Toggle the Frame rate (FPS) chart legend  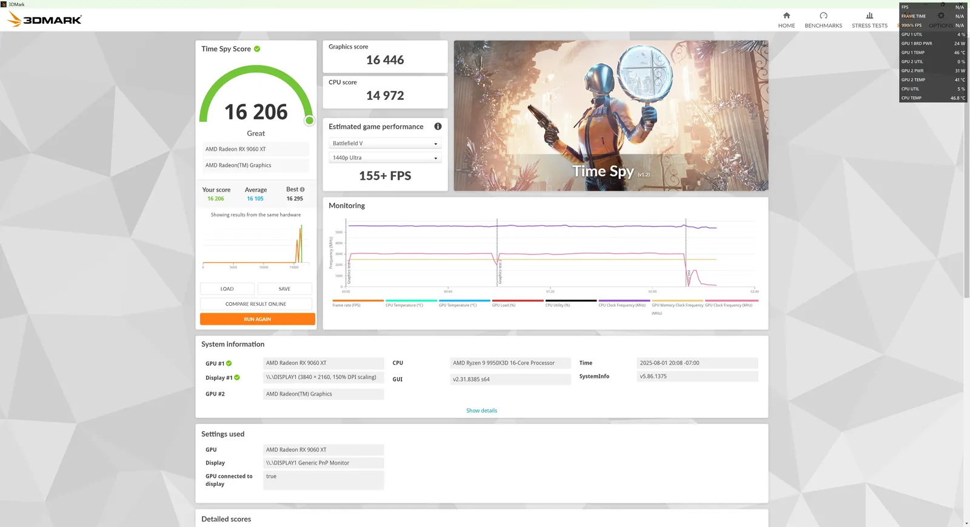pos(358,303)
